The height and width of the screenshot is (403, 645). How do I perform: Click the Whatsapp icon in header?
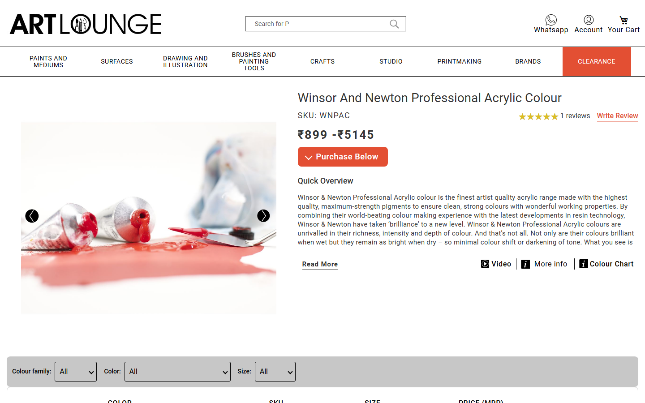(551, 20)
